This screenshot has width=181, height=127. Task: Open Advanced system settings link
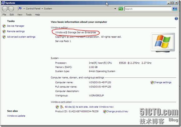[21, 37]
